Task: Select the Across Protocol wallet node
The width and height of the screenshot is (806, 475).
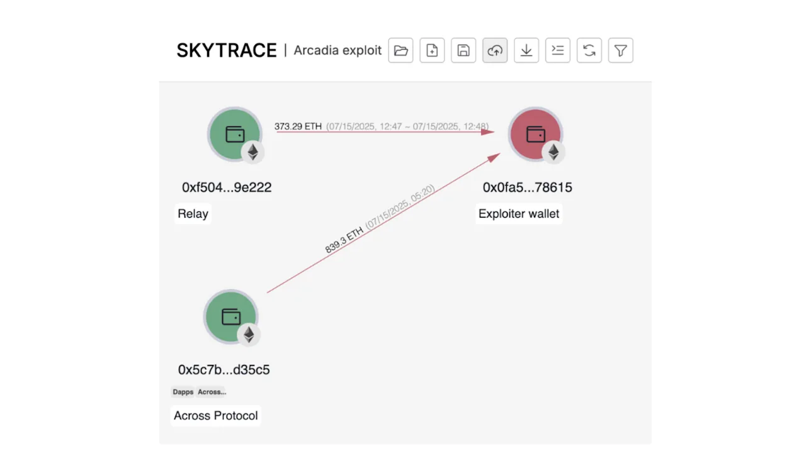Action: point(230,316)
